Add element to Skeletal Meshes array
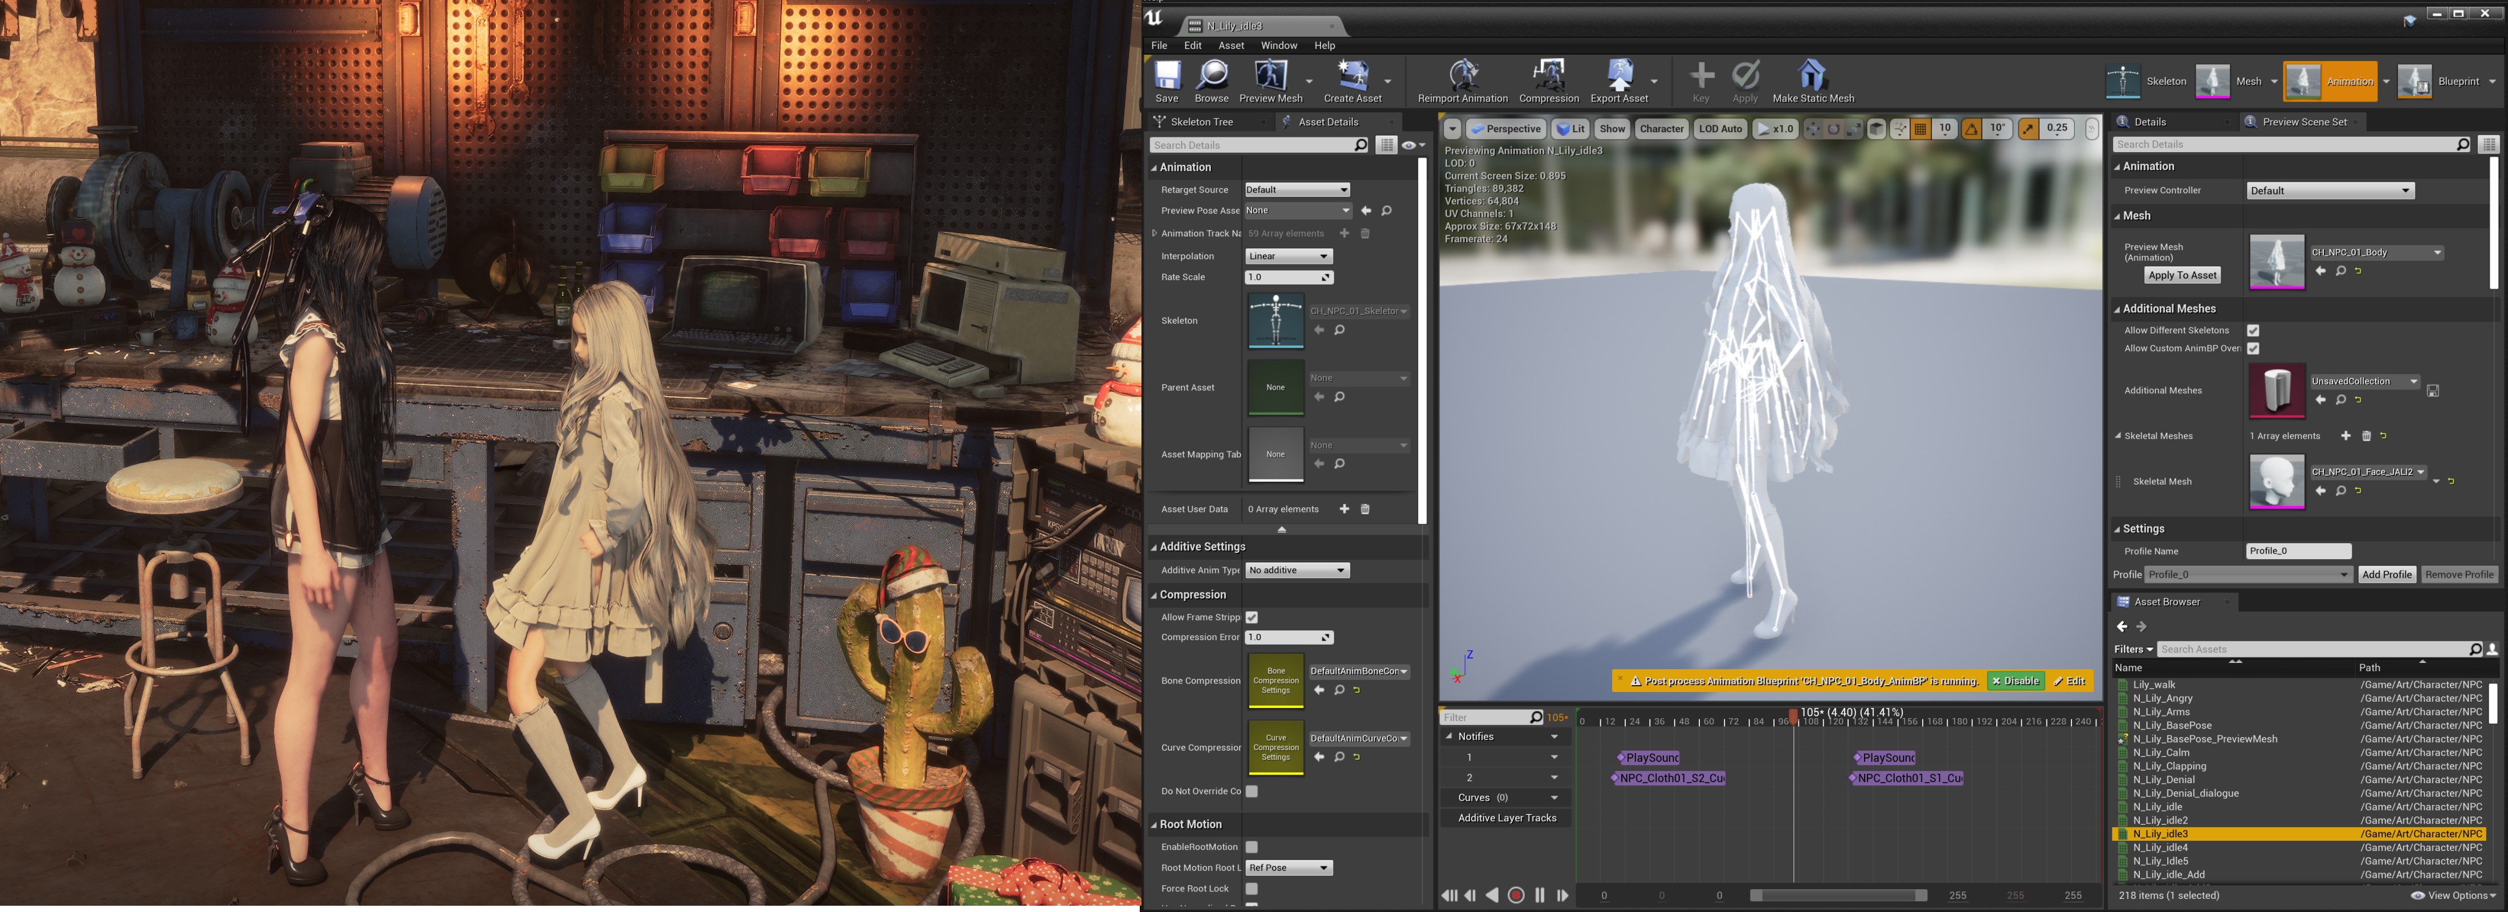Image resolution: width=2508 pixels, height=912 pixels. click(x=2346, y=436)
